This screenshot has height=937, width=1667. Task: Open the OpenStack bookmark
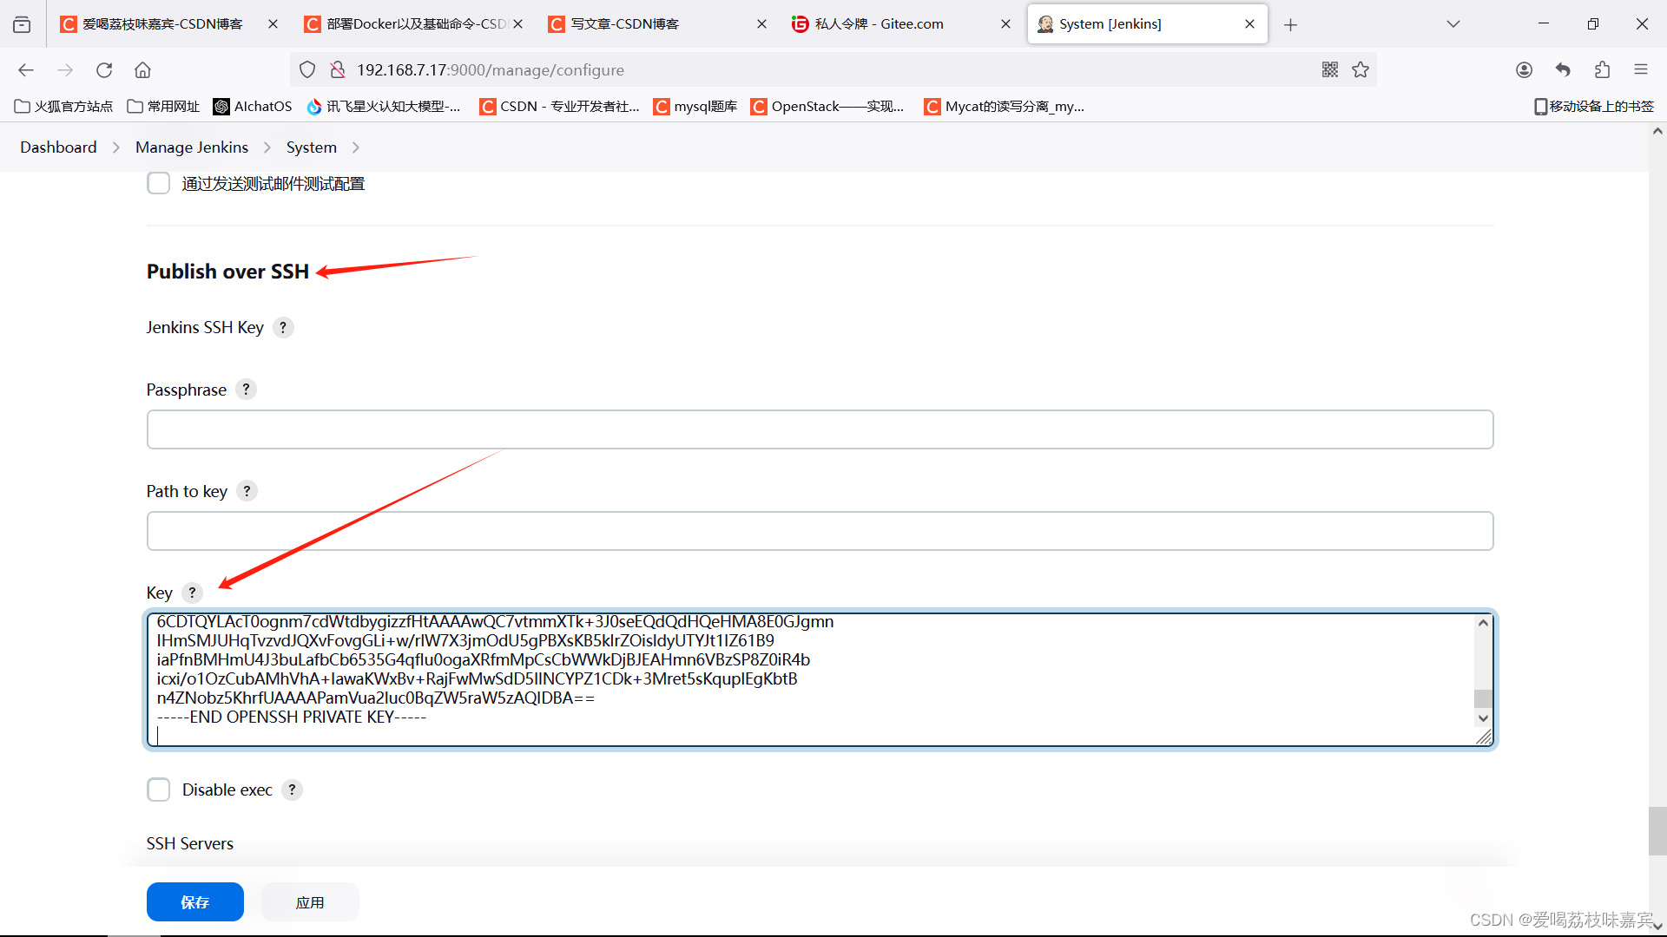pos(828,107)
